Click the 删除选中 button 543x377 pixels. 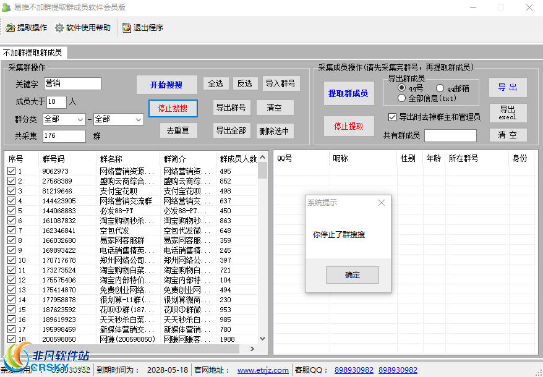tap(275, 131)
